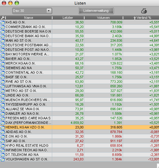The width and height of the screenshot is (159, 168).
Task: Open chart icon for BAY.MOTOREN WERKE
Action: tap(2, 54)
